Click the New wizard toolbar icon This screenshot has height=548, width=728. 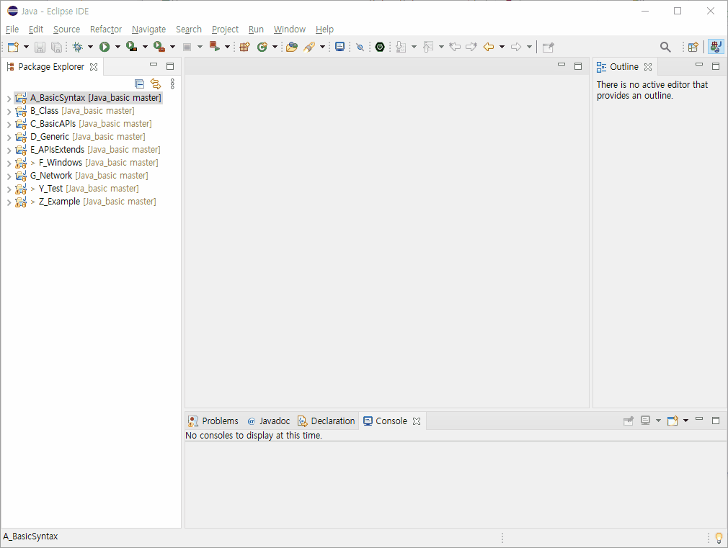pos(13,47)
